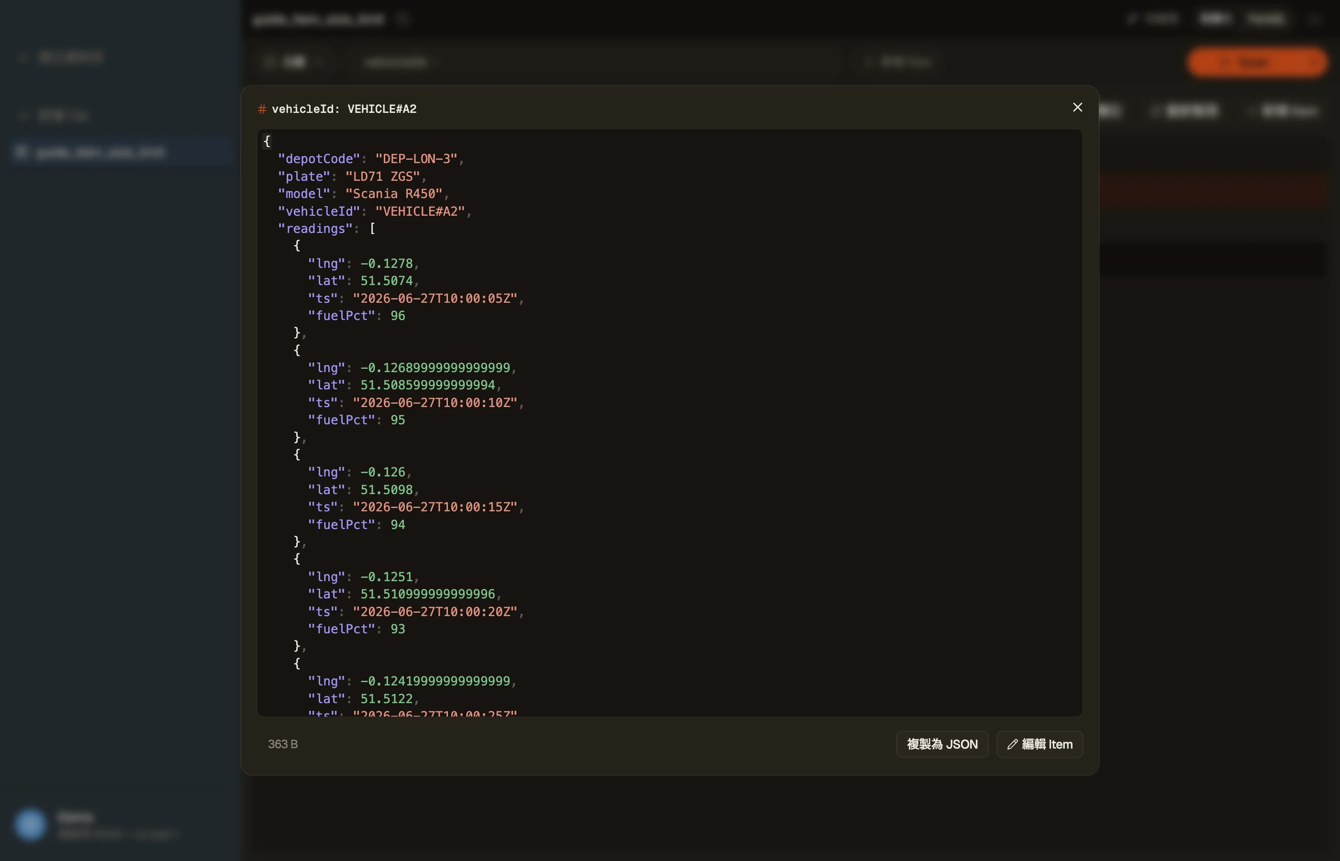This screenshot has width=1340, height=861.
Task: Select the "lat": 51.5122 line
Action: (364, 699)
